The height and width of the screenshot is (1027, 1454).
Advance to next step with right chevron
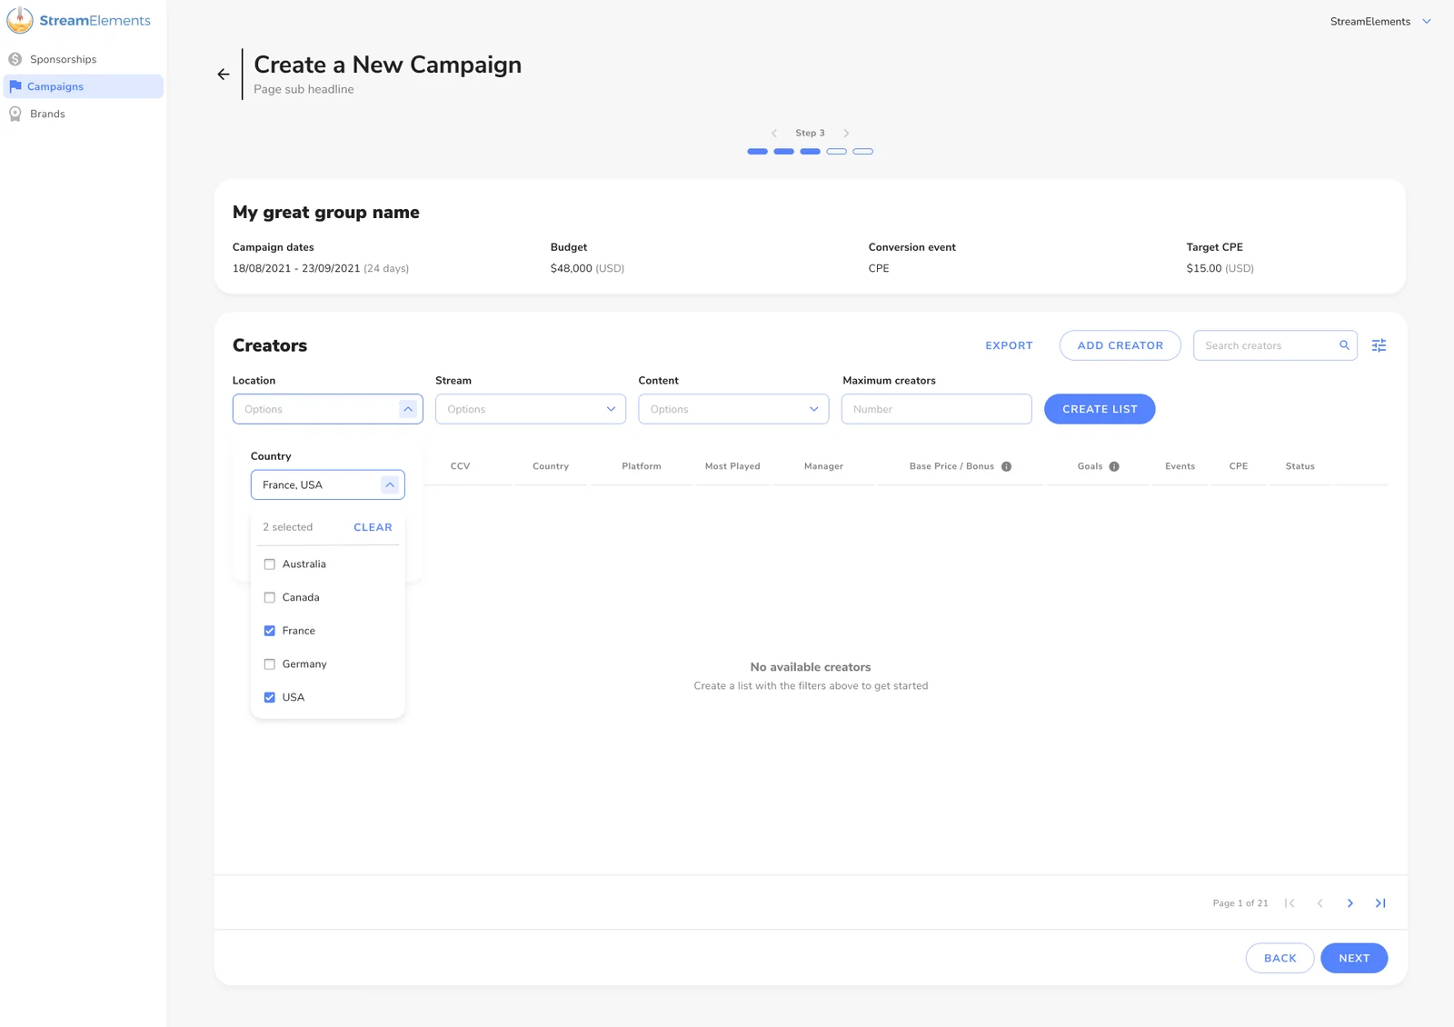coord(846,134)
